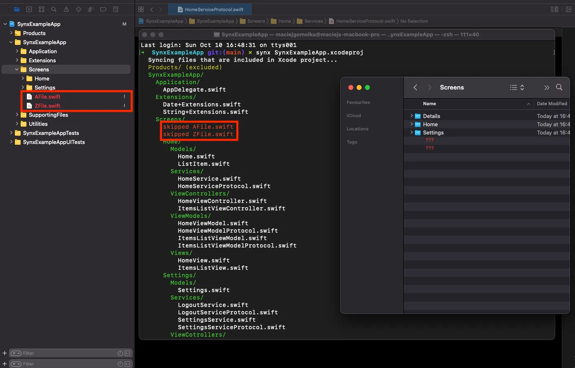This screenshot has height=368, width=575.
Task: Expand the Products group
Action: point(11,33)
